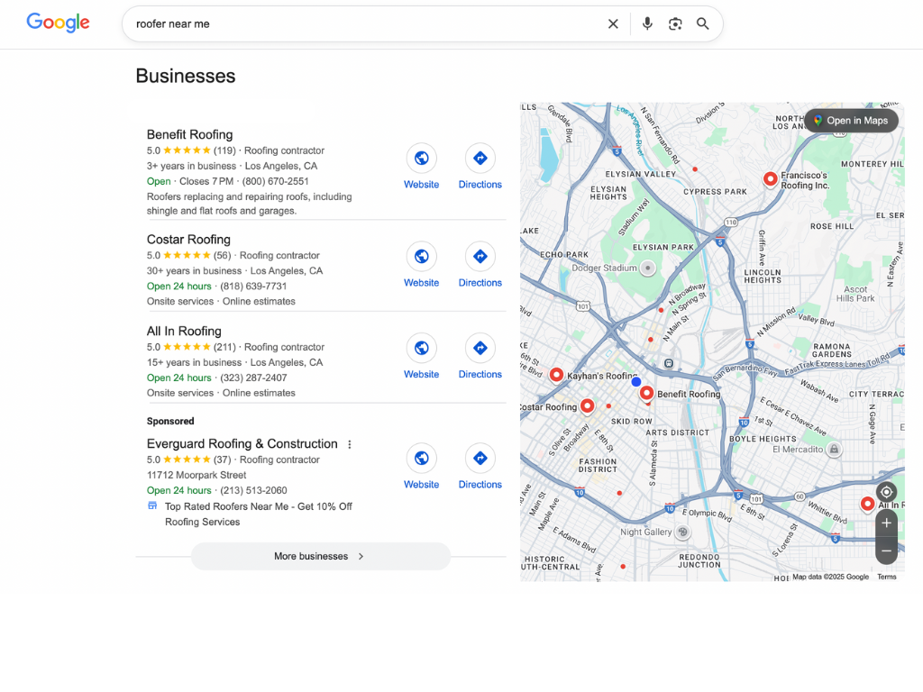Get directions to Everguard Roofing & Construction
This screenshot has width=923, height=692.
(480, 459)
